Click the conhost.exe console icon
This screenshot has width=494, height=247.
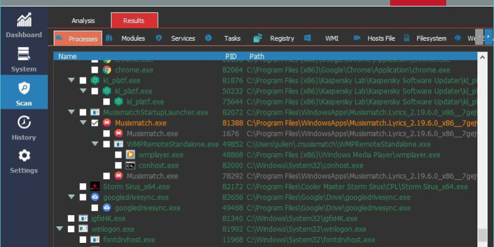[131, 165]
